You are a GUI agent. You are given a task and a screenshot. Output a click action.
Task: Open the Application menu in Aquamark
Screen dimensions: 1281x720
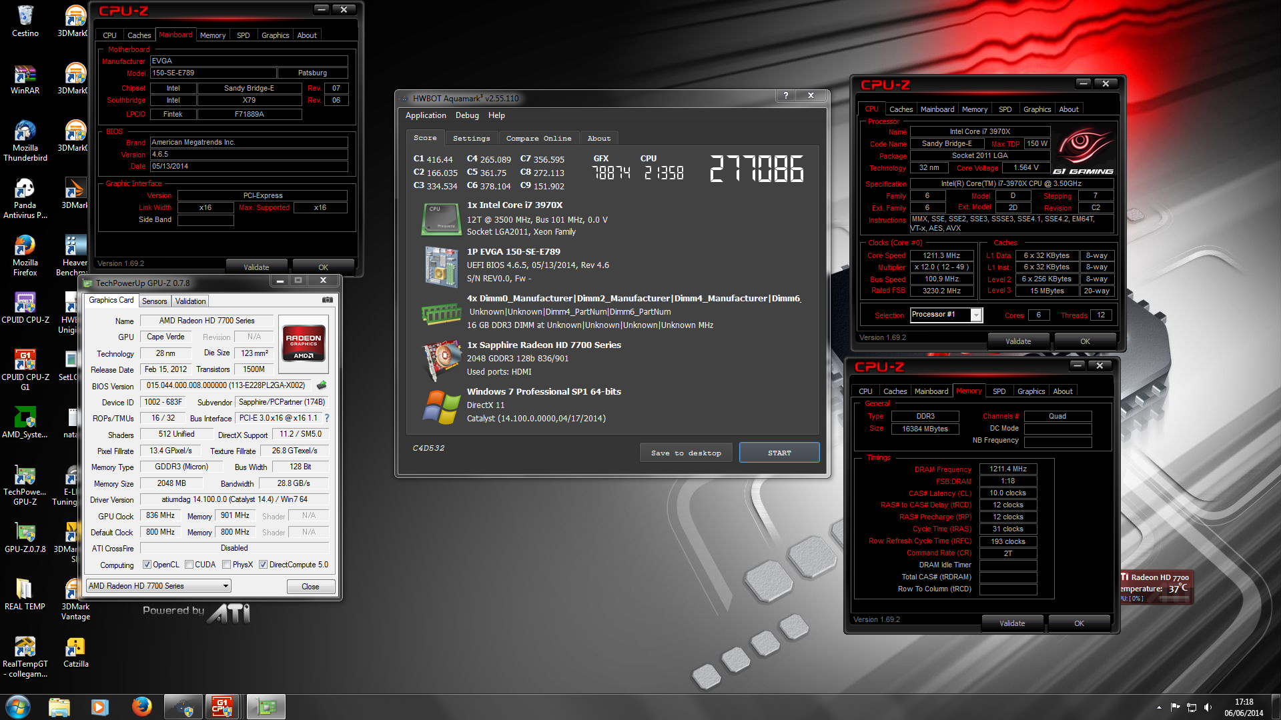point(426,115)
